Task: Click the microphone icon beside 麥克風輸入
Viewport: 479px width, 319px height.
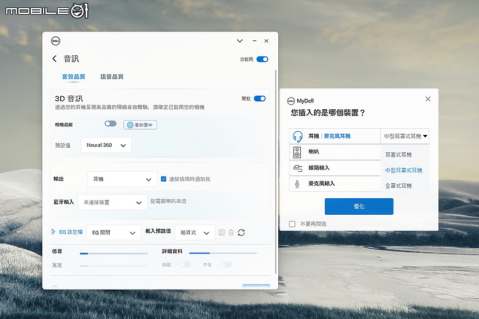Action: click(297, 184)
